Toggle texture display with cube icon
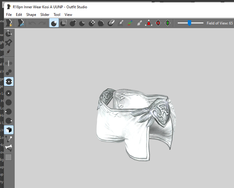This screenshot has width=234, height=188. click(x=9, y=130)
